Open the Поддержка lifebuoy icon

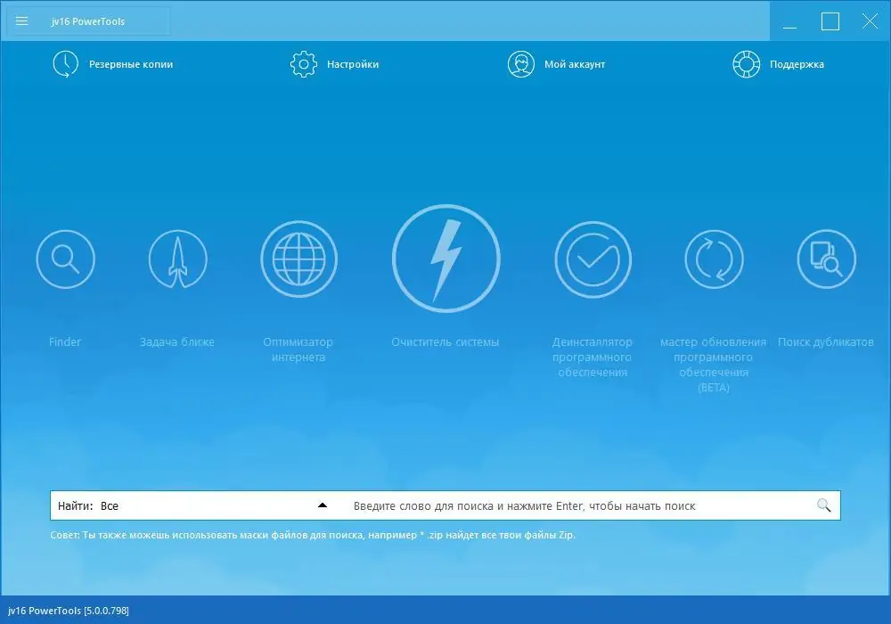pos(746,63)
